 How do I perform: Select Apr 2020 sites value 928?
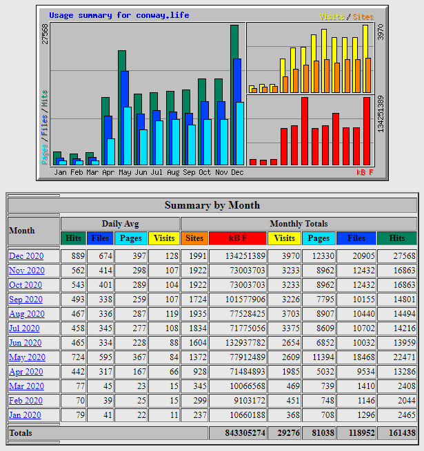pyautogui.click(x=200, y=372)
